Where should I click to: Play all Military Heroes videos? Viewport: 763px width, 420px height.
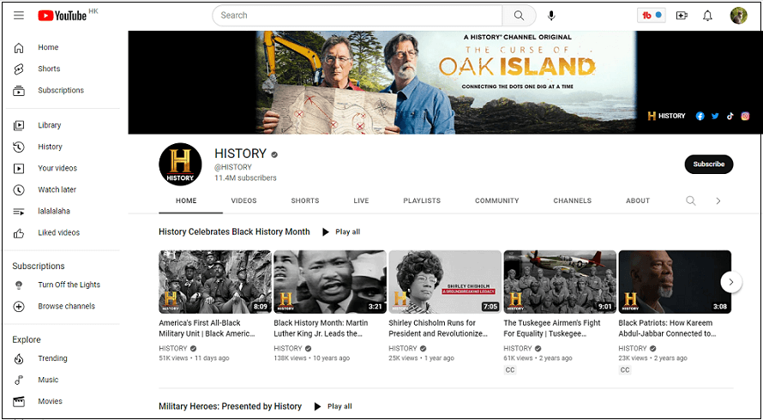click(x=333, y=406)
